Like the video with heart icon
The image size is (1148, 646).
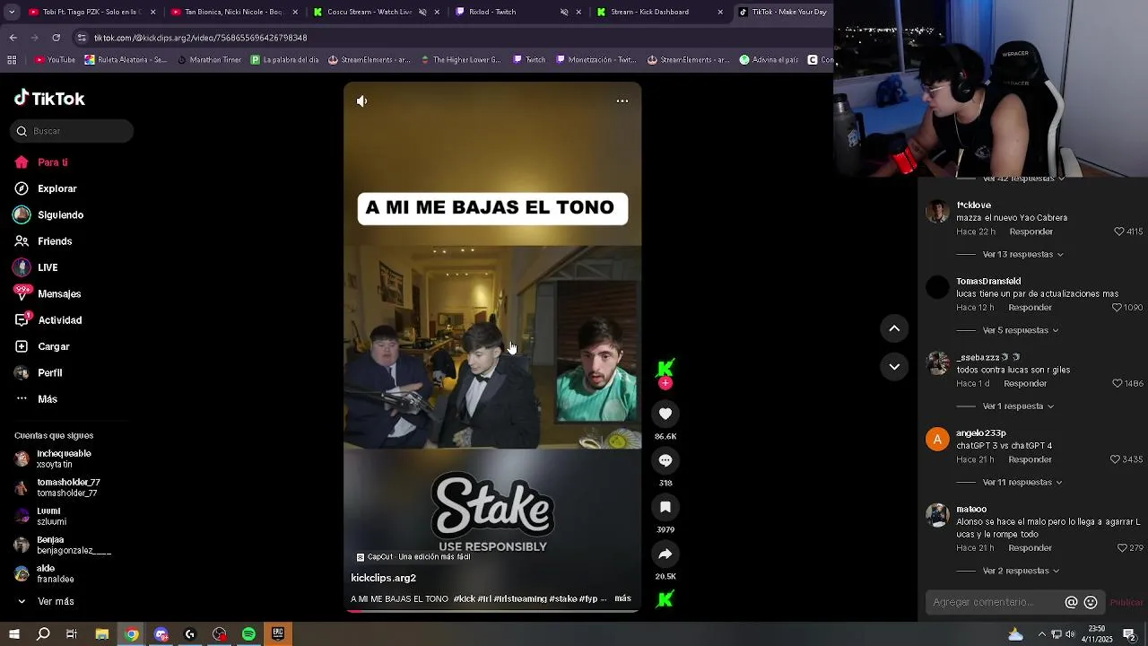coord(665,414)
